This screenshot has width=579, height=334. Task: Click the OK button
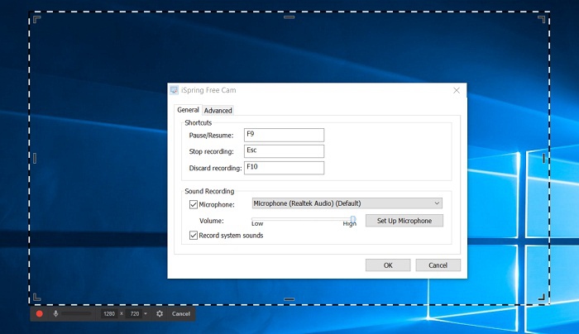(388, 265)
